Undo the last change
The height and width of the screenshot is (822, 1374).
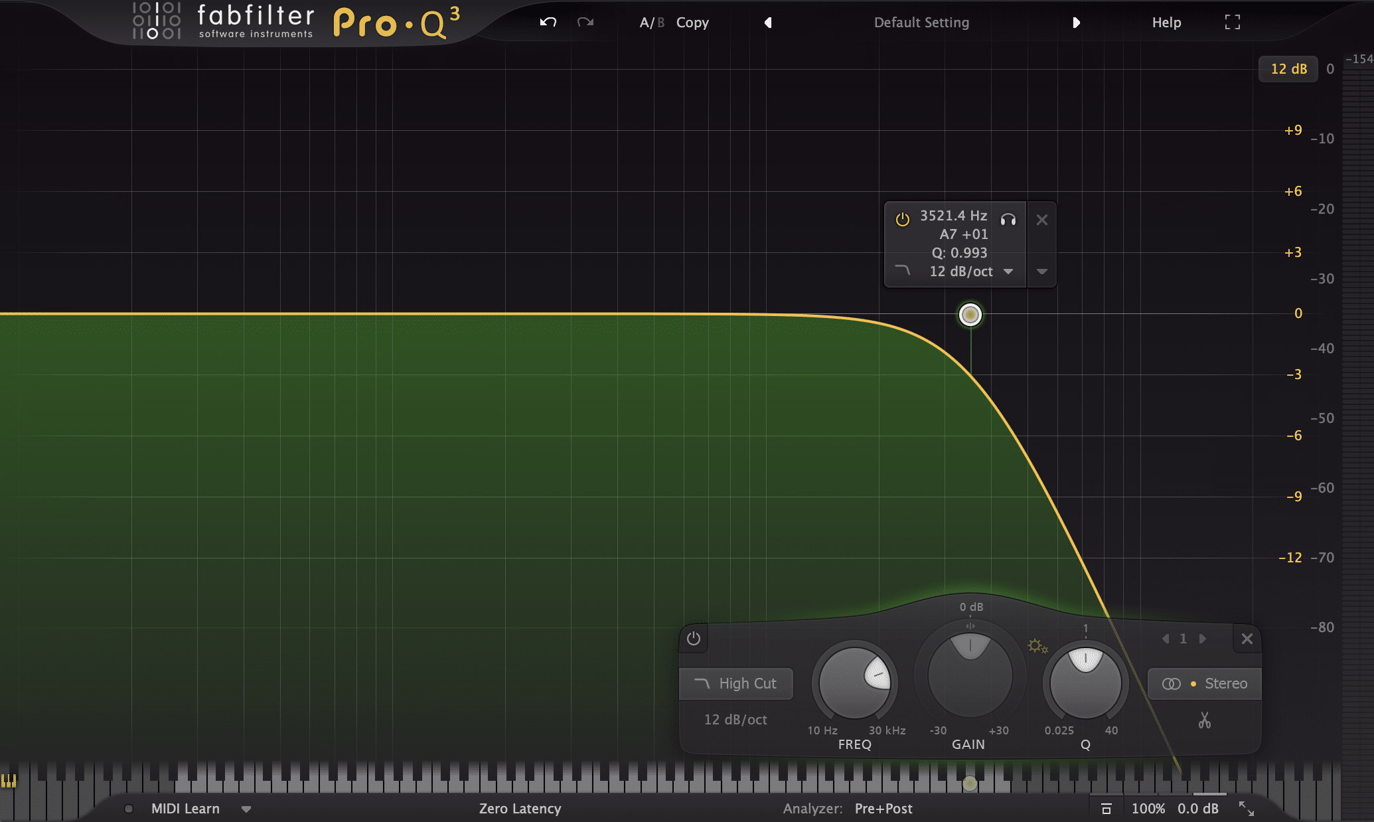click(x=548, y=22)
